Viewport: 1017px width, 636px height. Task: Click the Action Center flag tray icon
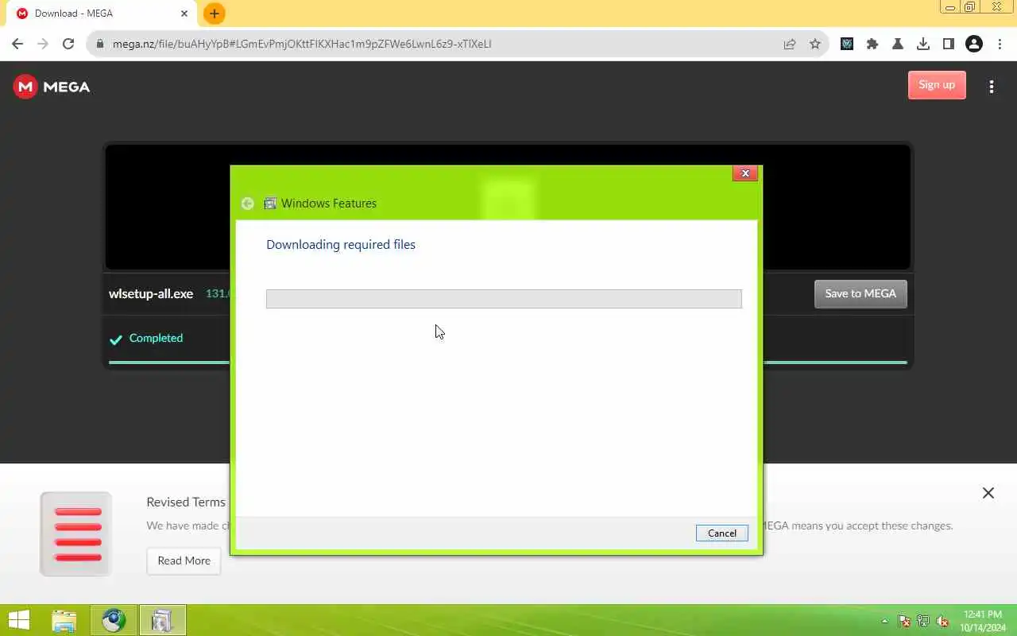click(904, 621)
